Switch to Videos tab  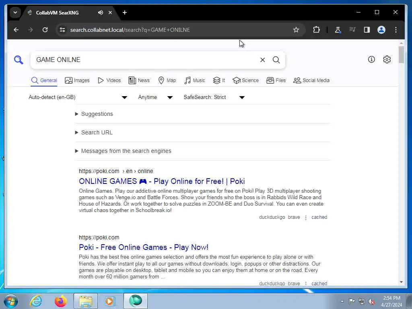pyautogui.click(x=109, y=80)
